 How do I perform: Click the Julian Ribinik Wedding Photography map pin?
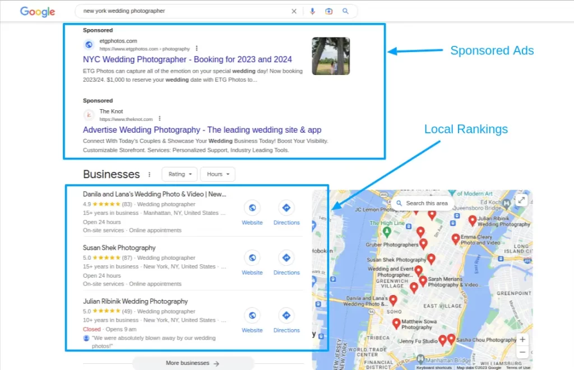pos(472,221)
